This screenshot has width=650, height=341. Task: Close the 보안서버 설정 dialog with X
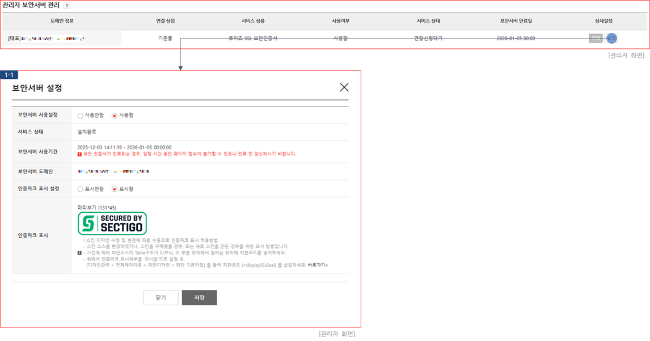pyautogui.click(x=344, y=87)
